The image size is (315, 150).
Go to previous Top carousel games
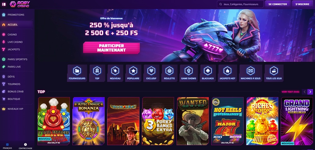305,92
